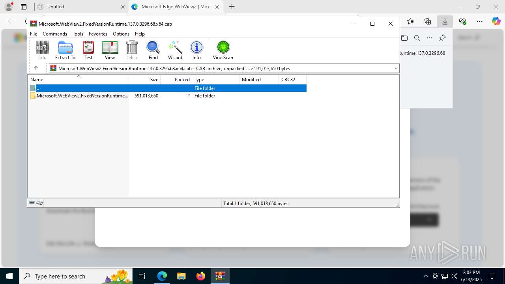Launch the Find tool
This screenshot has width=505, height=284.
click(x=153, y=50)
